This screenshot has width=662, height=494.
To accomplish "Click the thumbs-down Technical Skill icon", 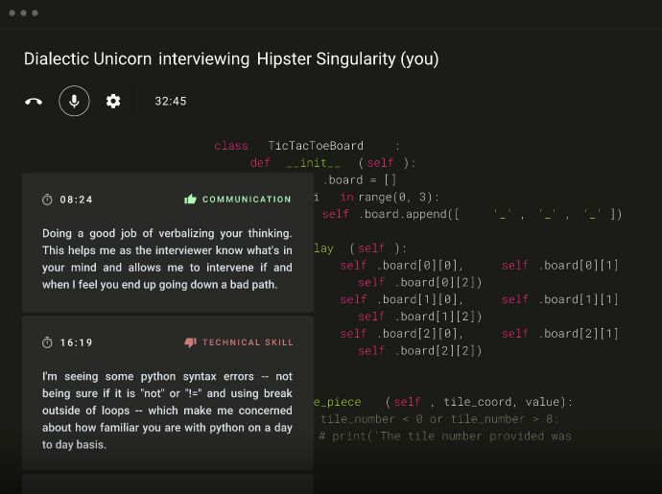I will pos(190,342).
